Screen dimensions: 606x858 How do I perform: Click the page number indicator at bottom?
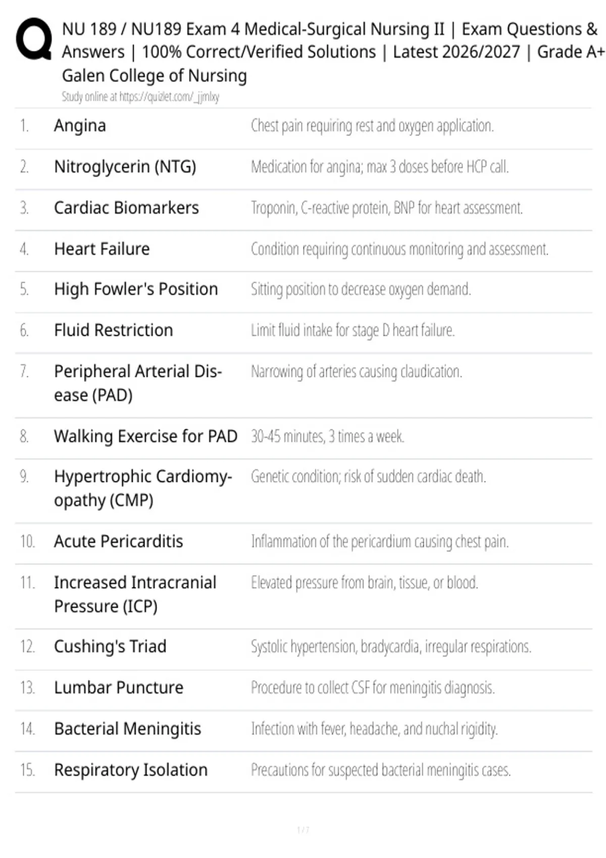point(303,830)
